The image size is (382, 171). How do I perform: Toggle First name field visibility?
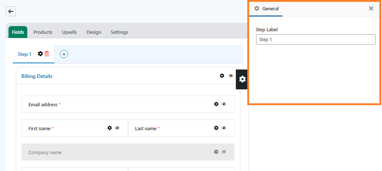pyautogui.click(x=117, y=128)
